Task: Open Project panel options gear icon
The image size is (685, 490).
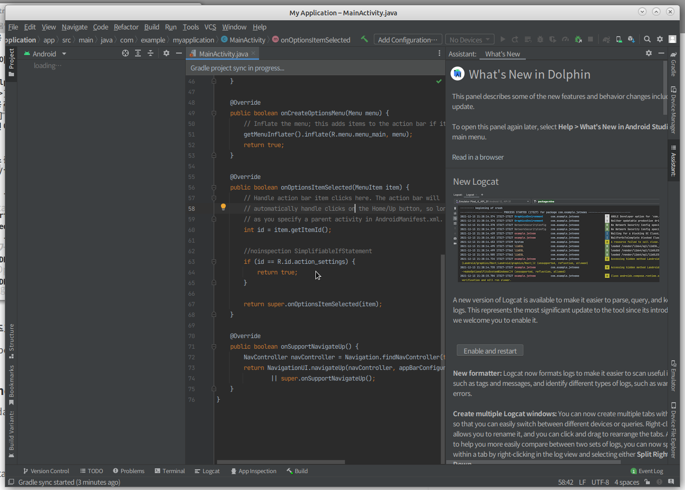Action: (166, 54)
